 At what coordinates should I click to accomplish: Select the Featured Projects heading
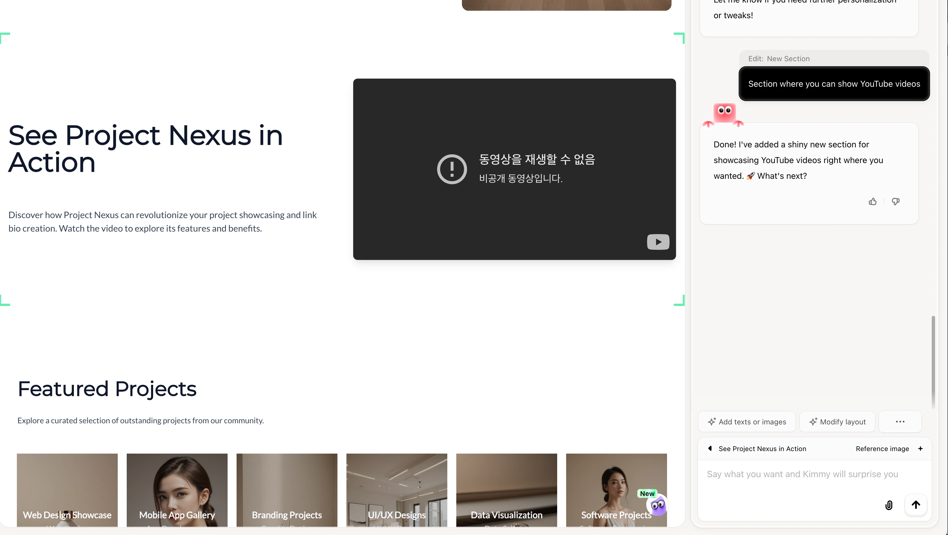coord(107,389)
